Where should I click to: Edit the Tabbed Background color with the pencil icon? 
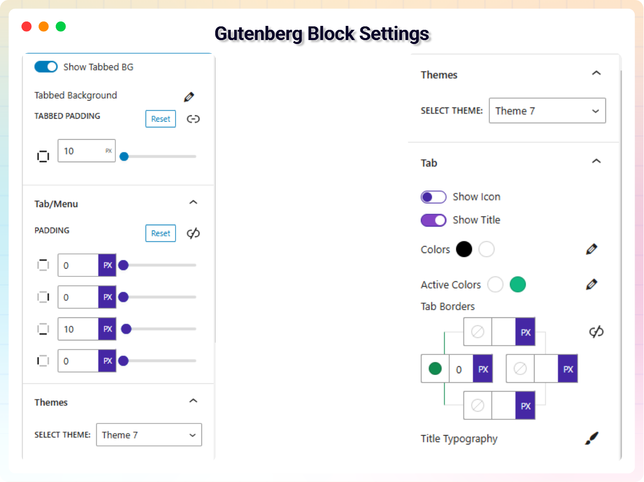tap(189, 96)
